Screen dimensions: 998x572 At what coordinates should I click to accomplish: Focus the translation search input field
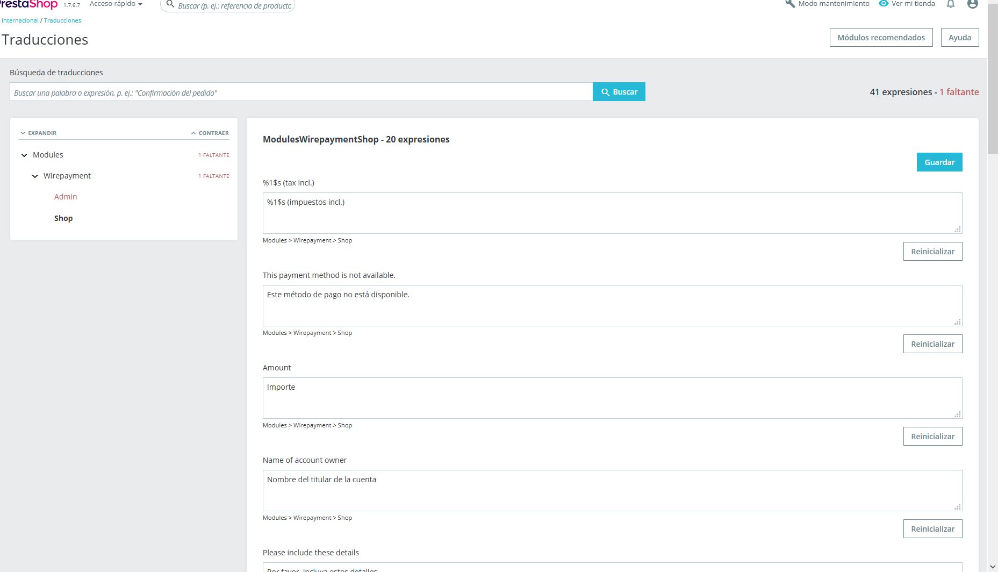click(x=301, y=92)
